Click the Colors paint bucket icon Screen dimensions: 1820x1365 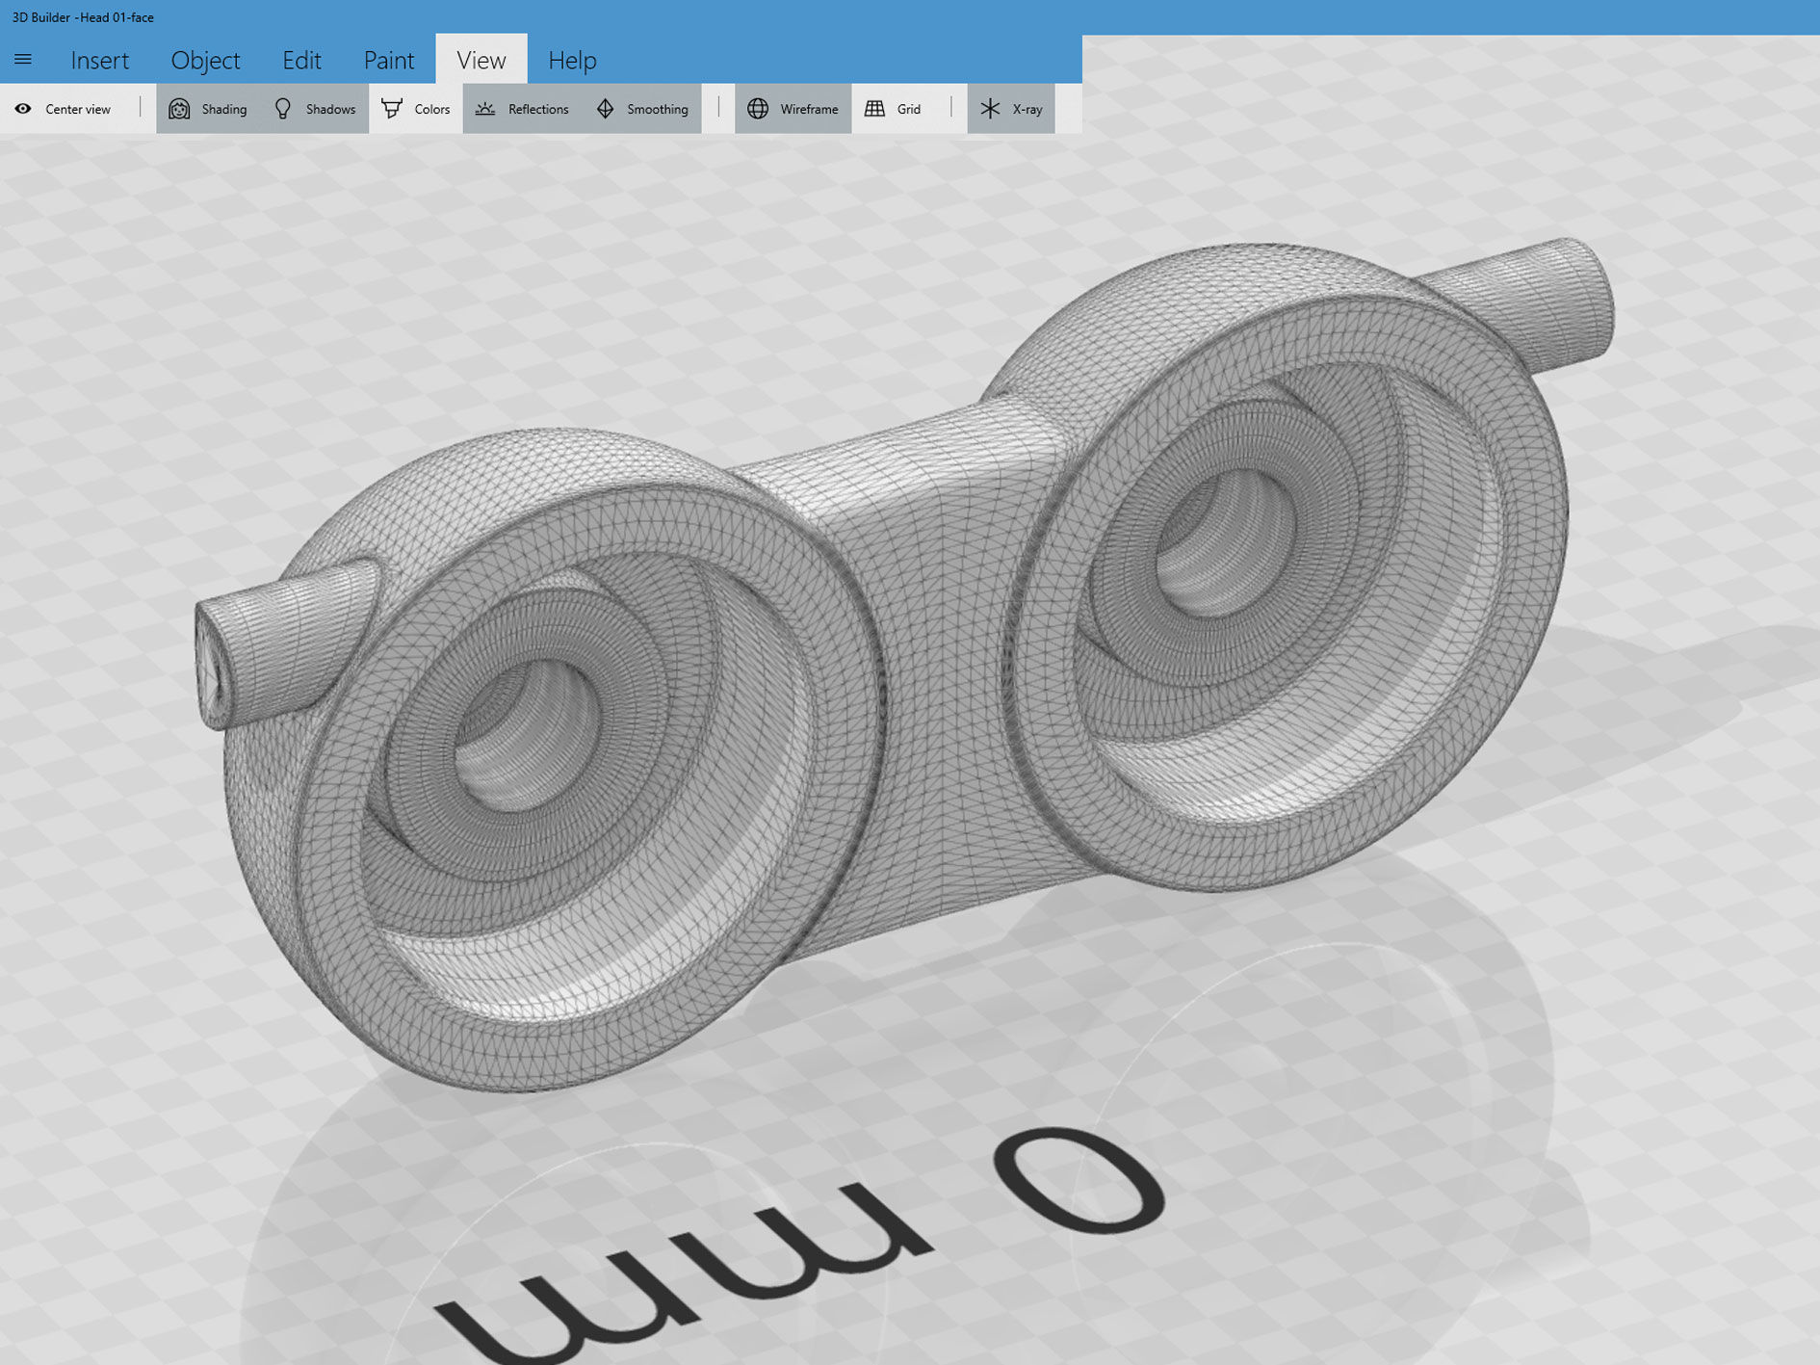click(x=392, y=108)
